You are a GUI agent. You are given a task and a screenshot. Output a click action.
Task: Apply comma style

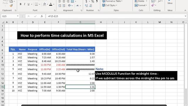tap(97, 1)
